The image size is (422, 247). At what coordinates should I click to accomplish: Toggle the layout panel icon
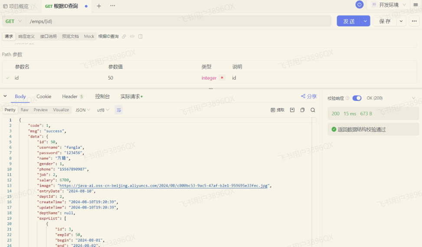click(141, 36)
